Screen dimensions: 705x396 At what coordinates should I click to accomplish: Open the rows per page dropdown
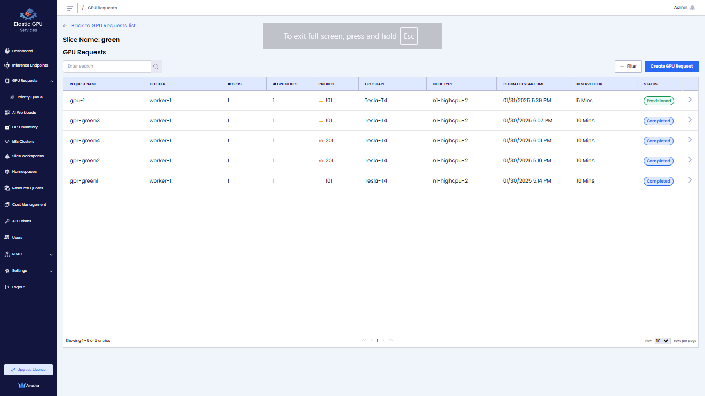coord(663,341)
